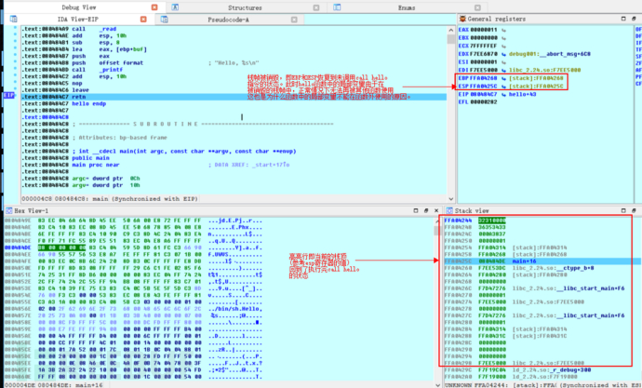
Task: Click highlighted hex bytes at 080484DE
Action: point(61,248)
